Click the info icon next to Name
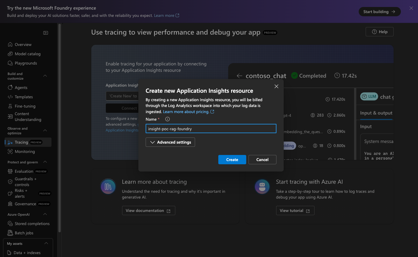The image size is (418, 257). (167, 119)
